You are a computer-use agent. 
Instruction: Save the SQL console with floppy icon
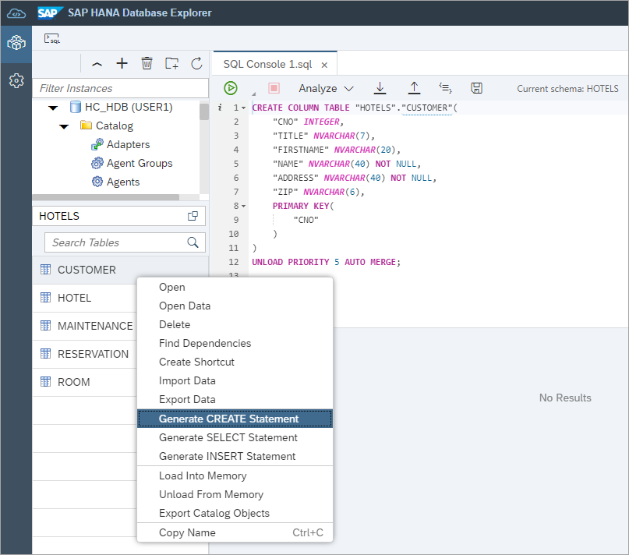[476, 88]
